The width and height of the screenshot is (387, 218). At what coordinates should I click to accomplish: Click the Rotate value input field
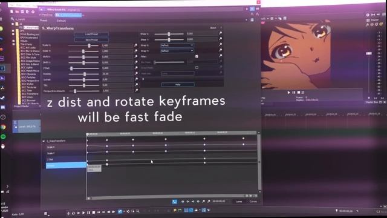(117, 74)
